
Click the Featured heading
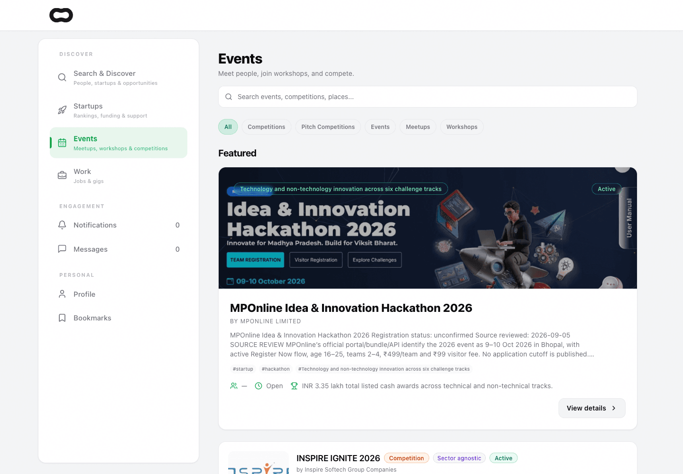click(x=237, y=153)
